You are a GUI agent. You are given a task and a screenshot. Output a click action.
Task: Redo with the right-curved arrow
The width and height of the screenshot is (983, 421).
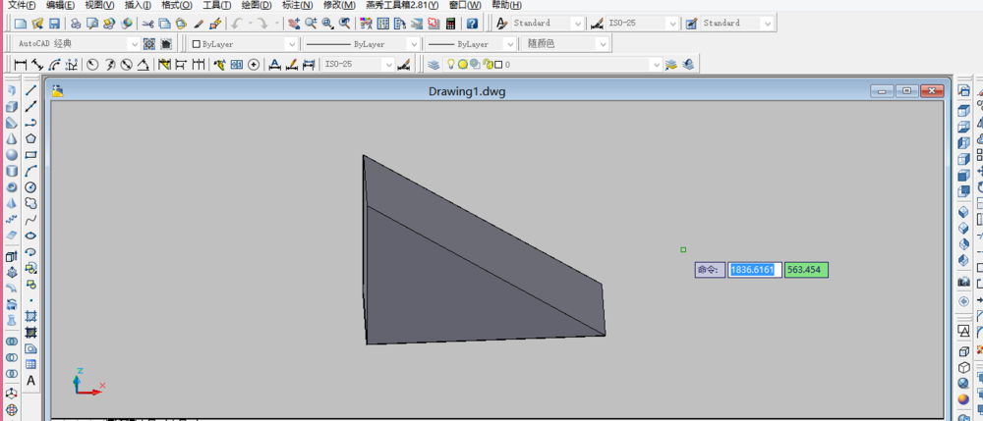point(263,24)
